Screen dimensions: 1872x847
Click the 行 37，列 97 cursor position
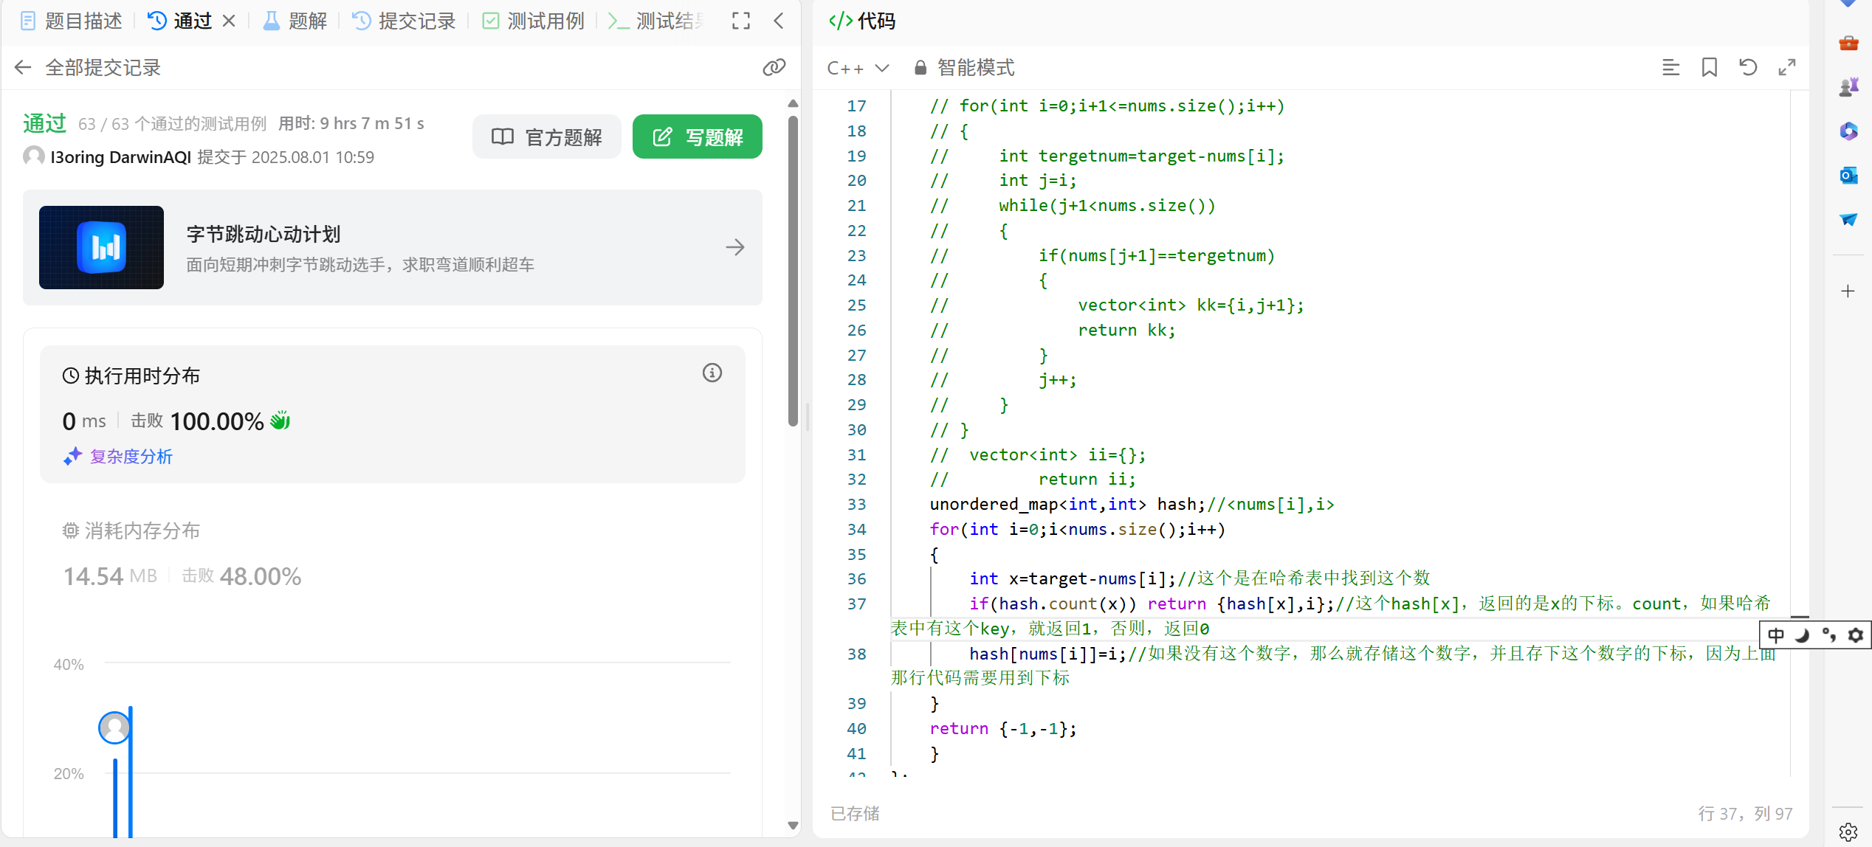1745,814
